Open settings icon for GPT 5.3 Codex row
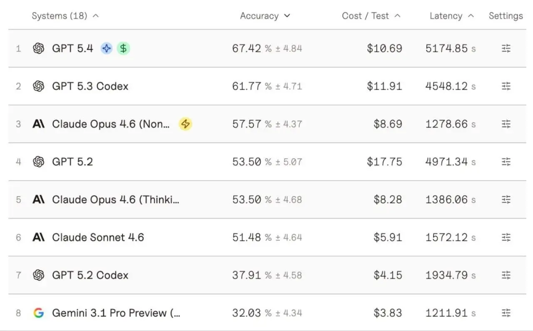Screen dimensions: 533x331 (506, 86)
